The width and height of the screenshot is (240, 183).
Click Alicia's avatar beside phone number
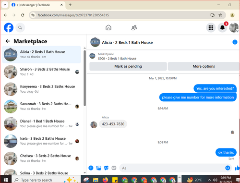point(94,125)
